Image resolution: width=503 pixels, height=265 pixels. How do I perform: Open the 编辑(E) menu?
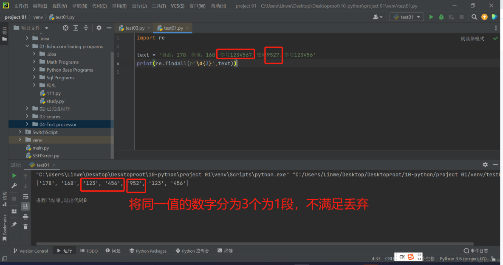(x=40, y=6)
